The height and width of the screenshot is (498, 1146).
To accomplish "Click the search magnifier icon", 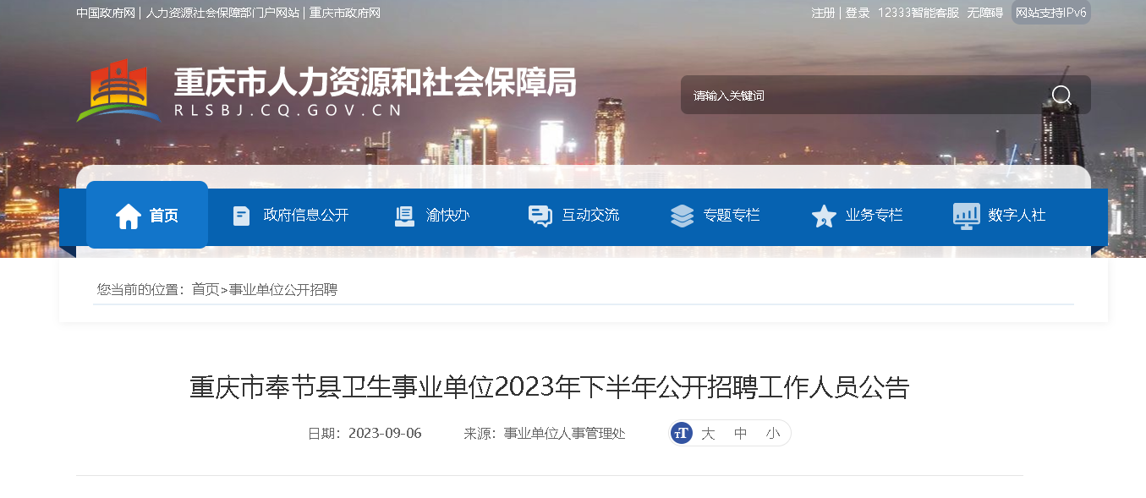I will click(1061, 95).
